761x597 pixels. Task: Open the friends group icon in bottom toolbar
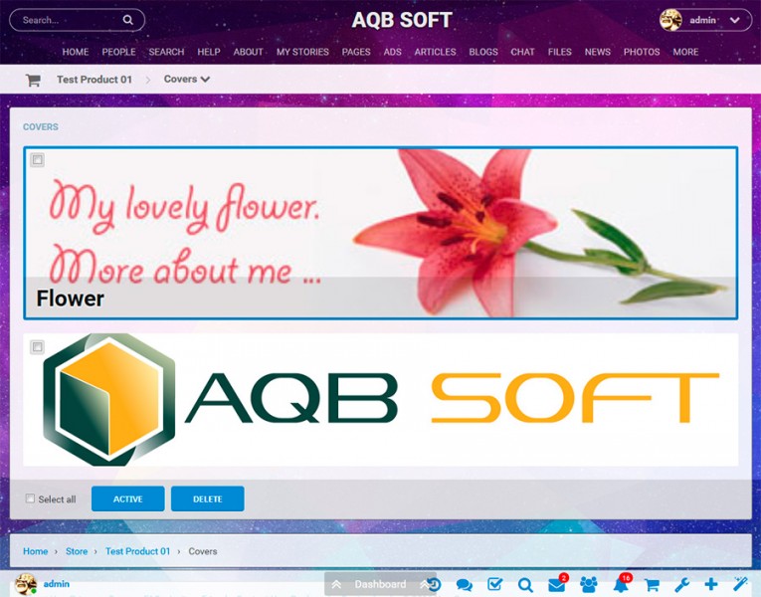(x=589, y=584)
